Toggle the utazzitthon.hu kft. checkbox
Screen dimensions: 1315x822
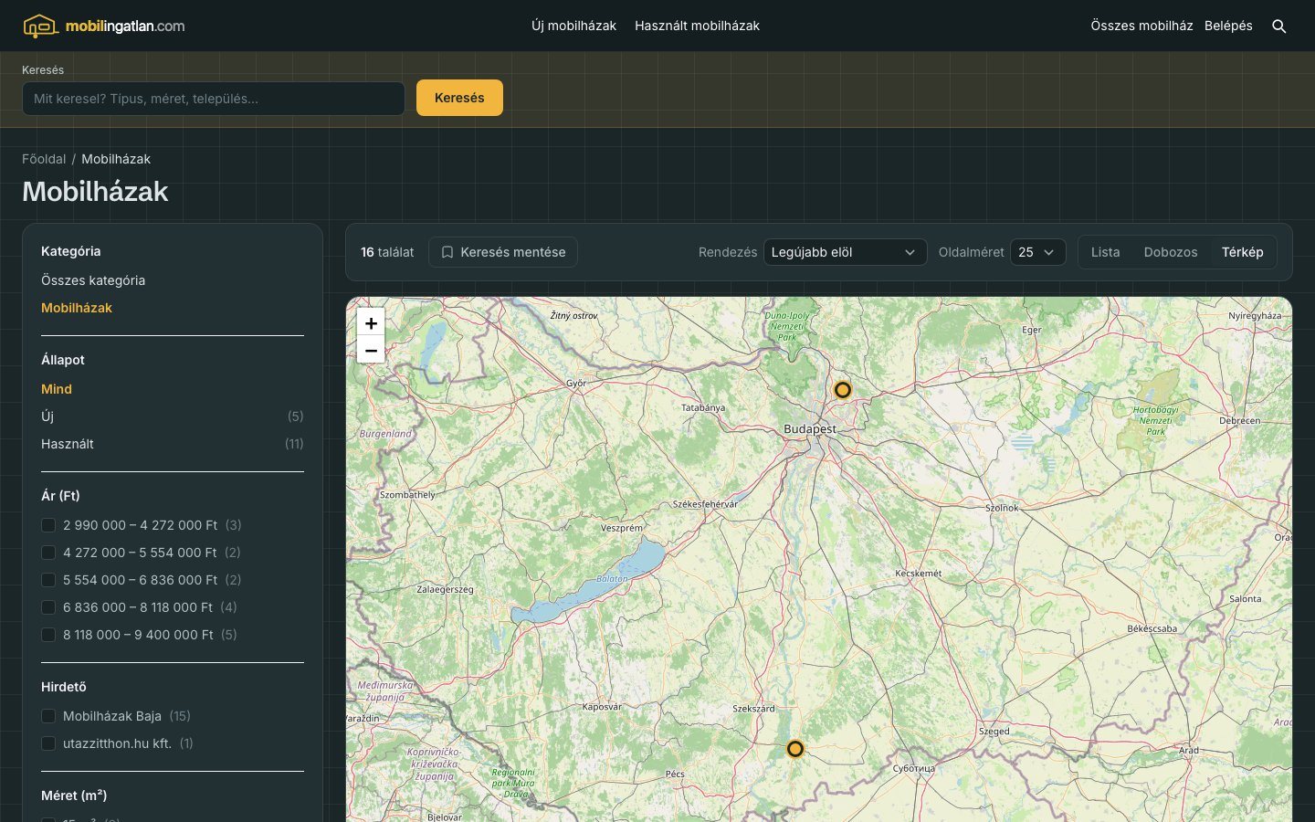48,743
